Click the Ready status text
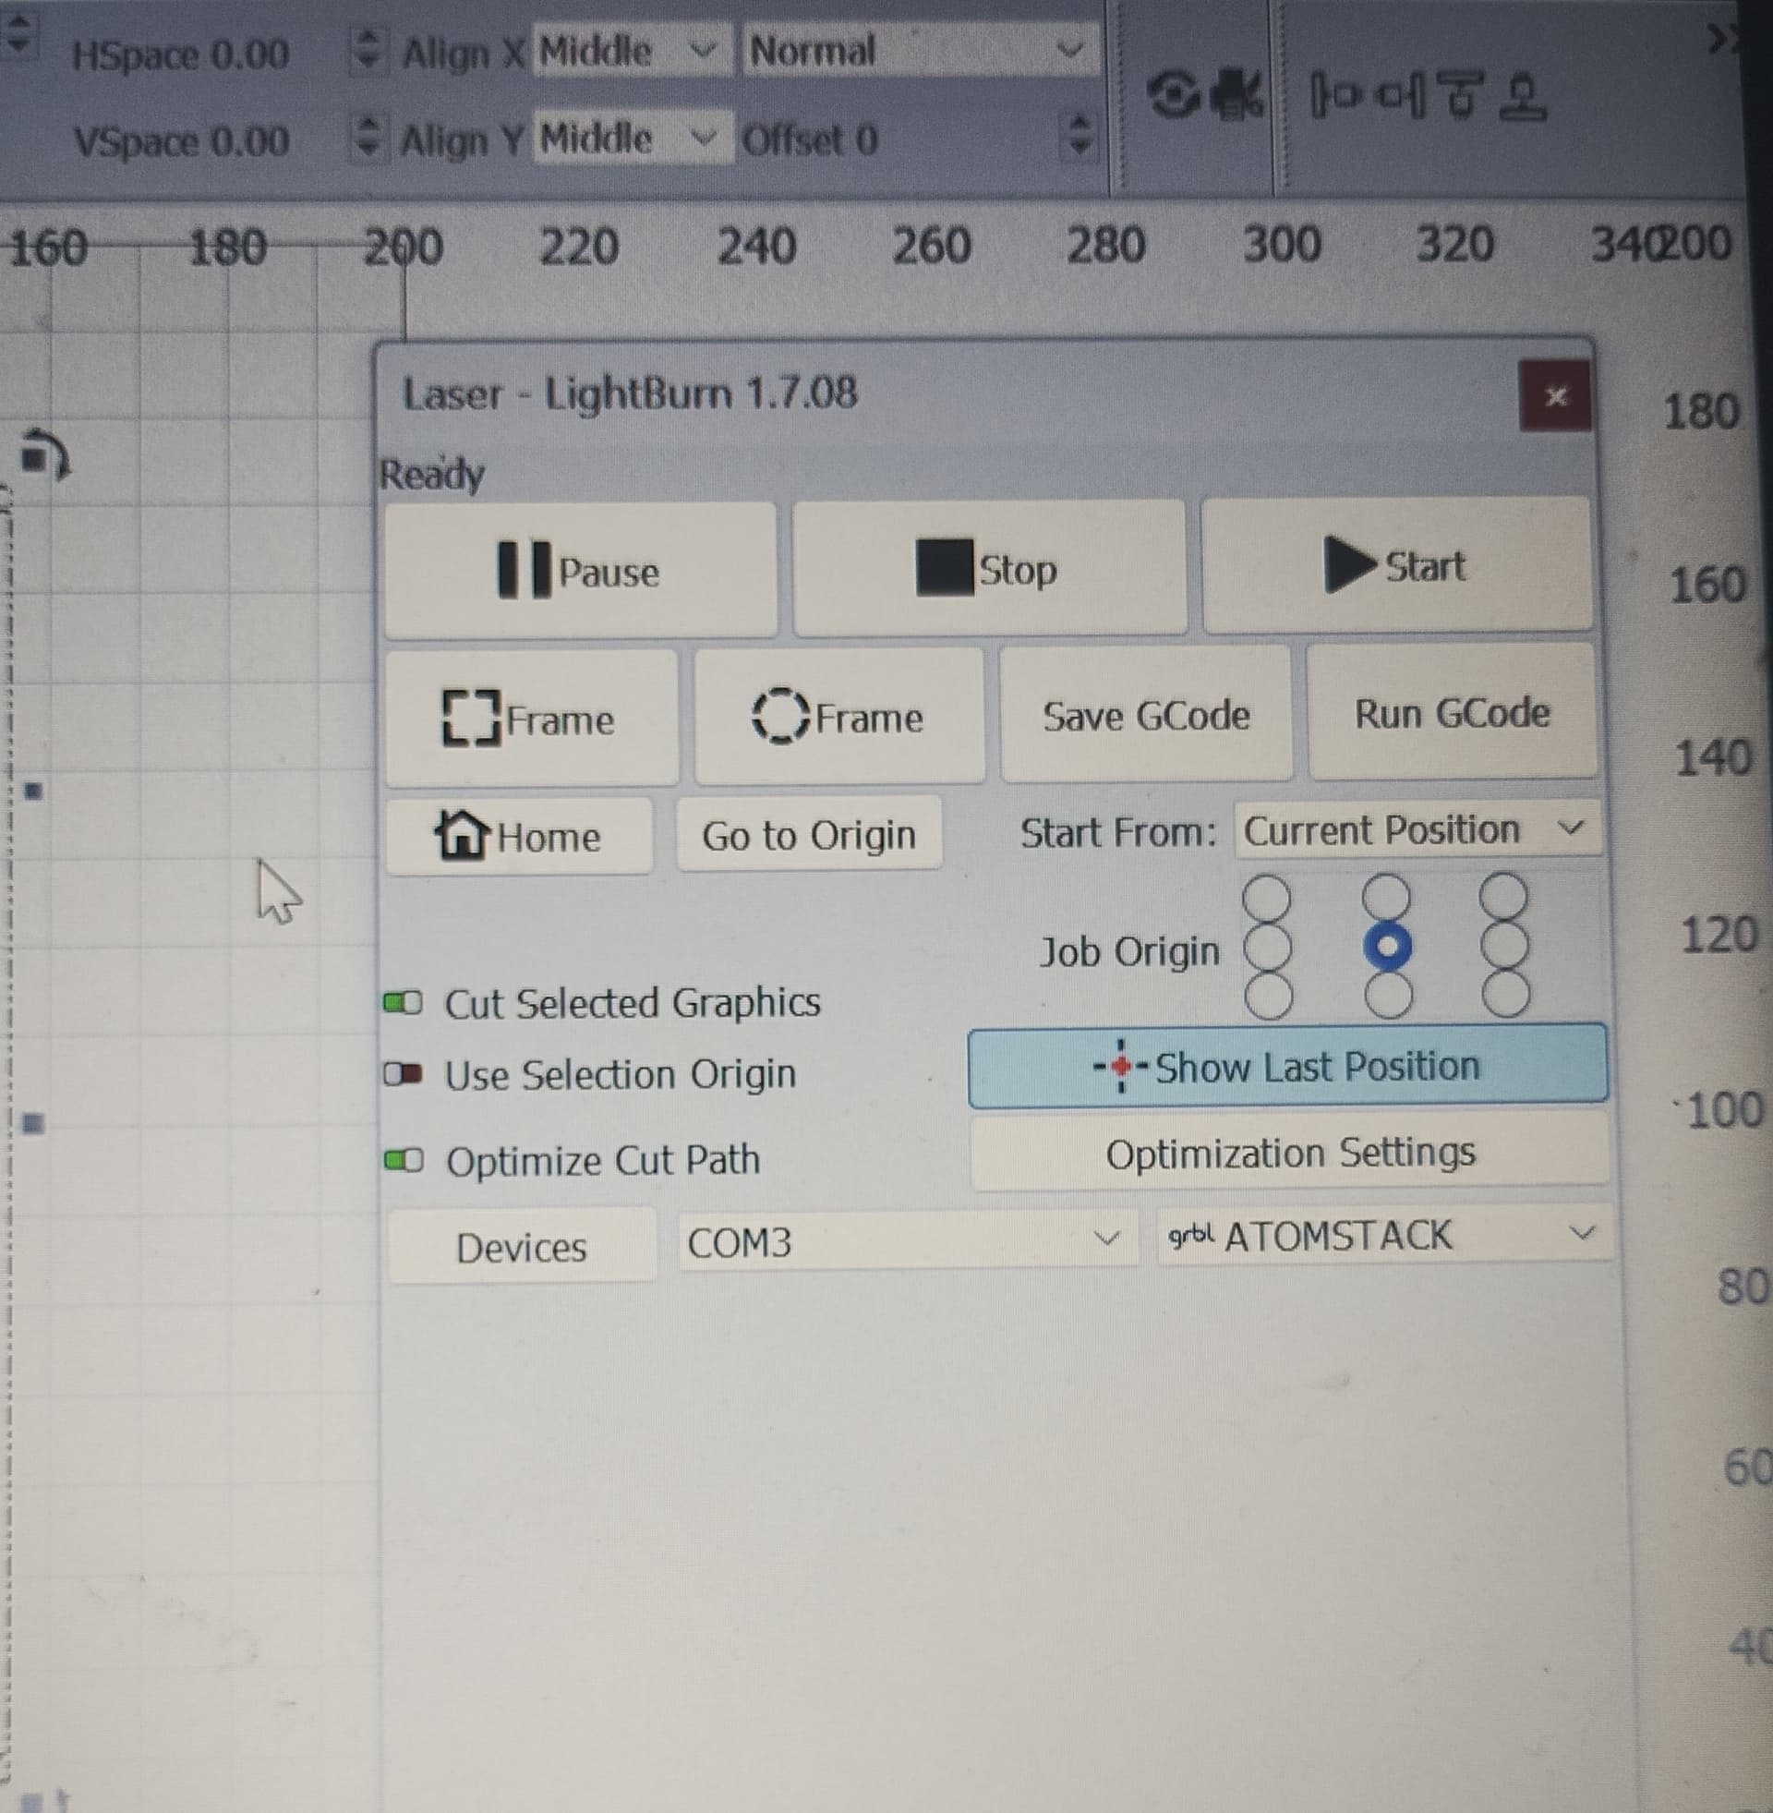Viewport: 1773px width, 1813px height. pyautogui.click(x=431, y=474)
